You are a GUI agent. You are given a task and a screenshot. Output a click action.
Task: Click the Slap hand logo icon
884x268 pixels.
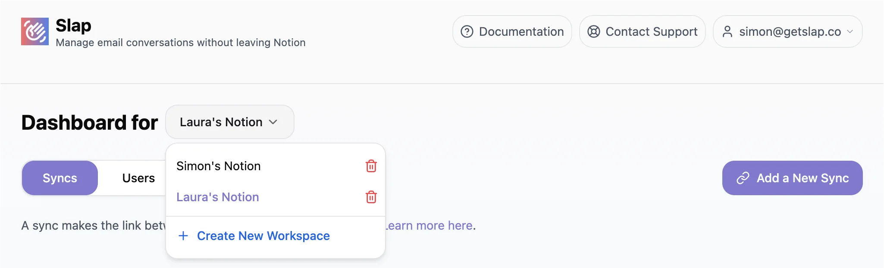click(x=35, y=31)
